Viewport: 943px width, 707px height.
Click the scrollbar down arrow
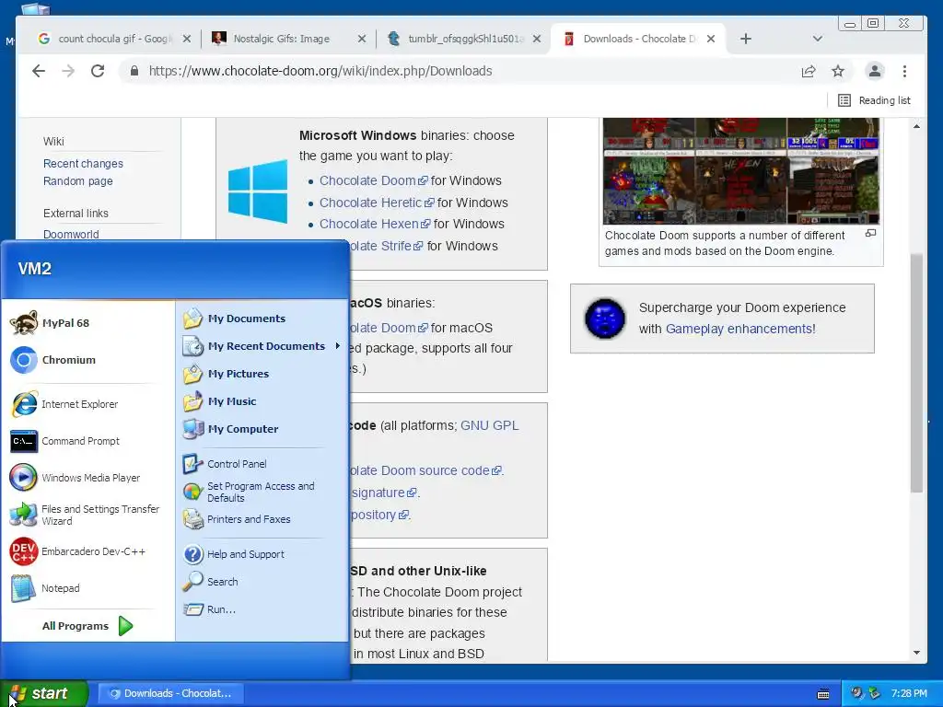click(916, 653)
